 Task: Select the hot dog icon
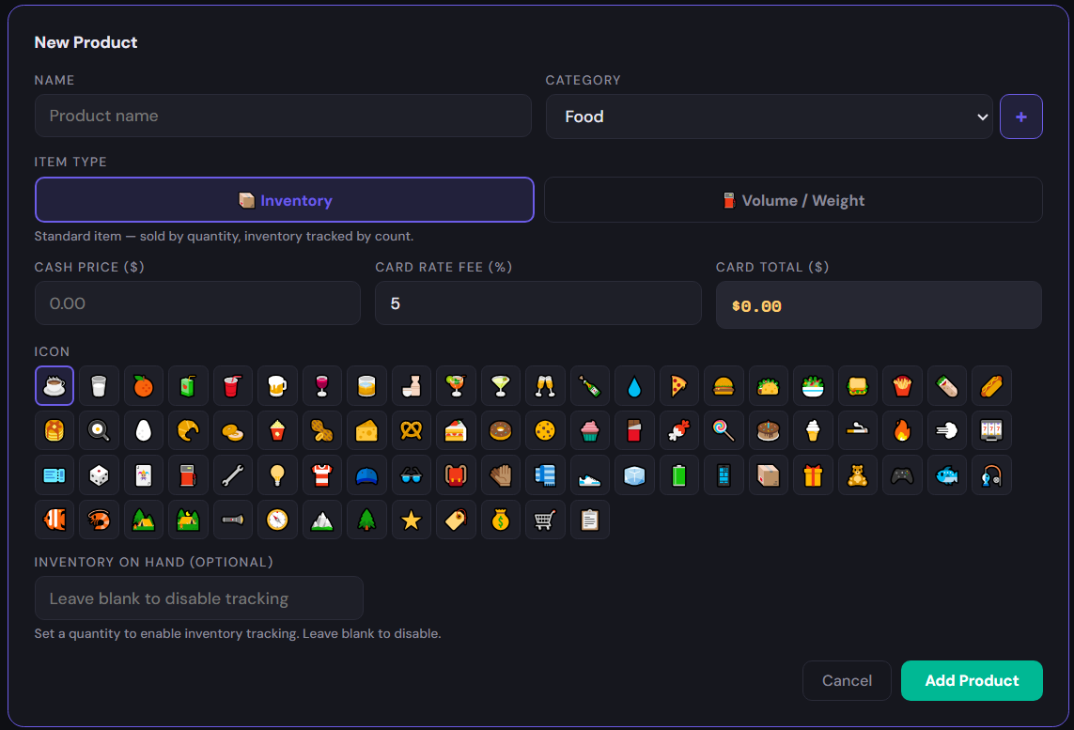pyautogui.click(x=991, y=386)
